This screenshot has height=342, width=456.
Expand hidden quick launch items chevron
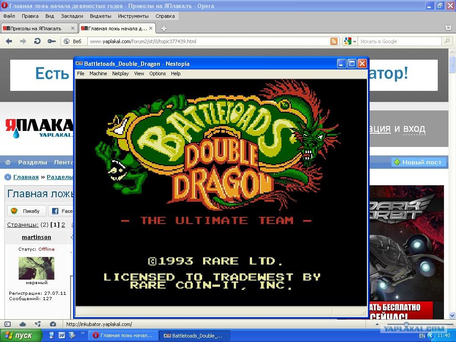click(x=82, y=333)
